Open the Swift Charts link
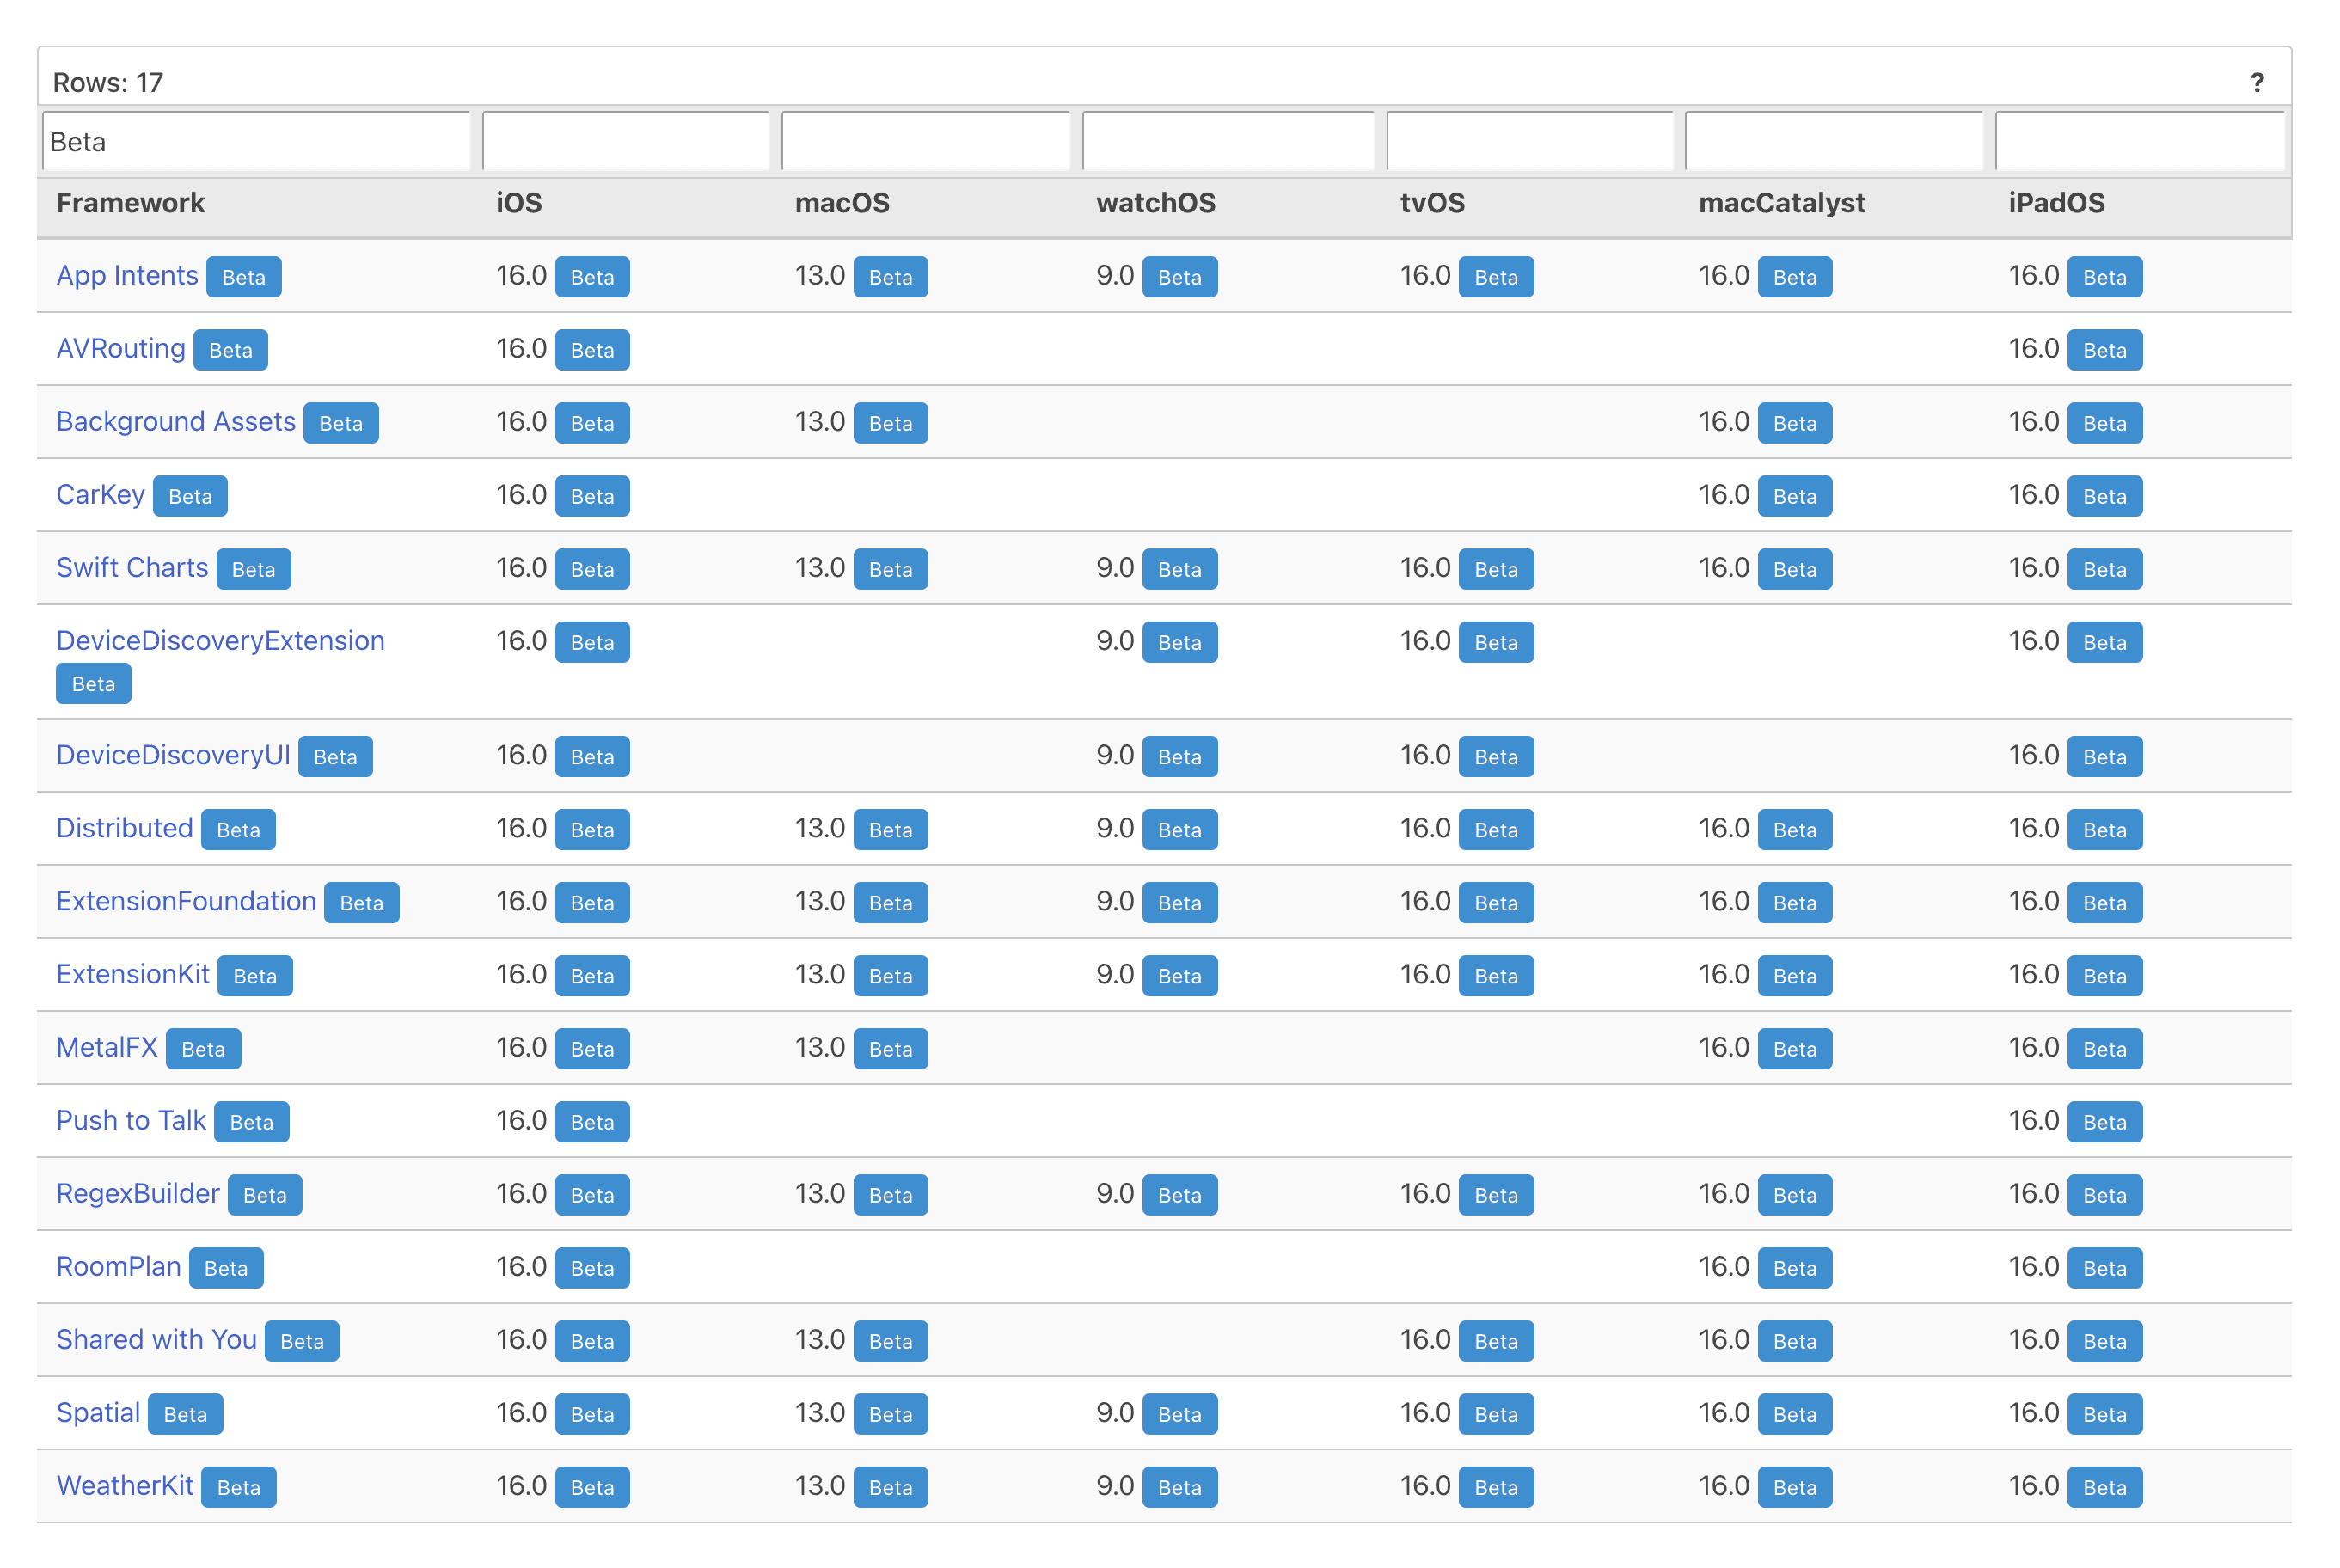Image resolution: width=2340 pixels, height=1568 pixels. pyautogui.click(x=131, y=568)
